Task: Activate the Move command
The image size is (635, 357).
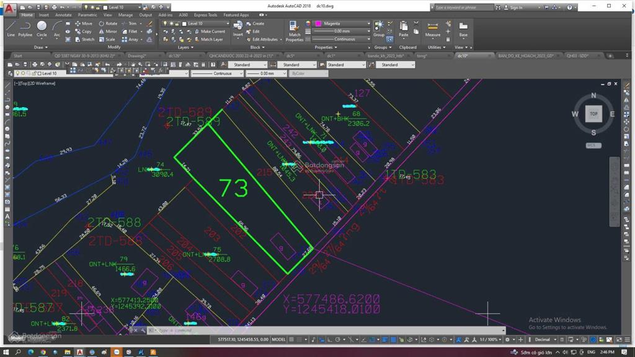Action: [x=84, y=24]
